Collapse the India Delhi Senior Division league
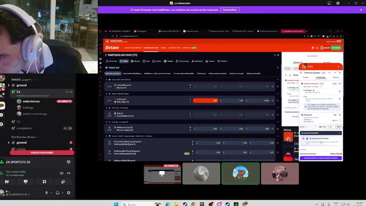 pyautogui.click(x=278, y=80)
